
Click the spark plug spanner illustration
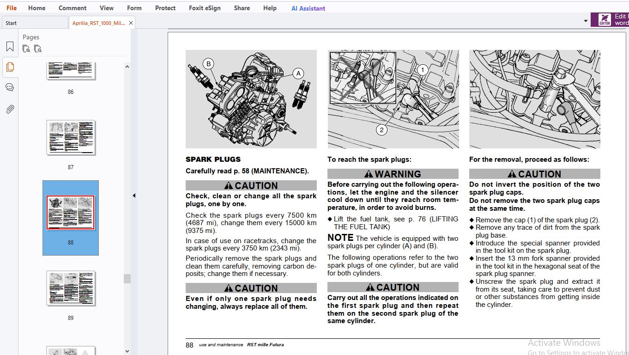tap(535, 99)
